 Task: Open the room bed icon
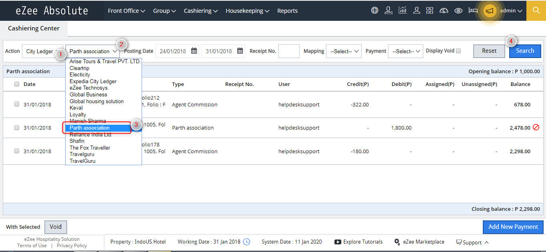473,10
